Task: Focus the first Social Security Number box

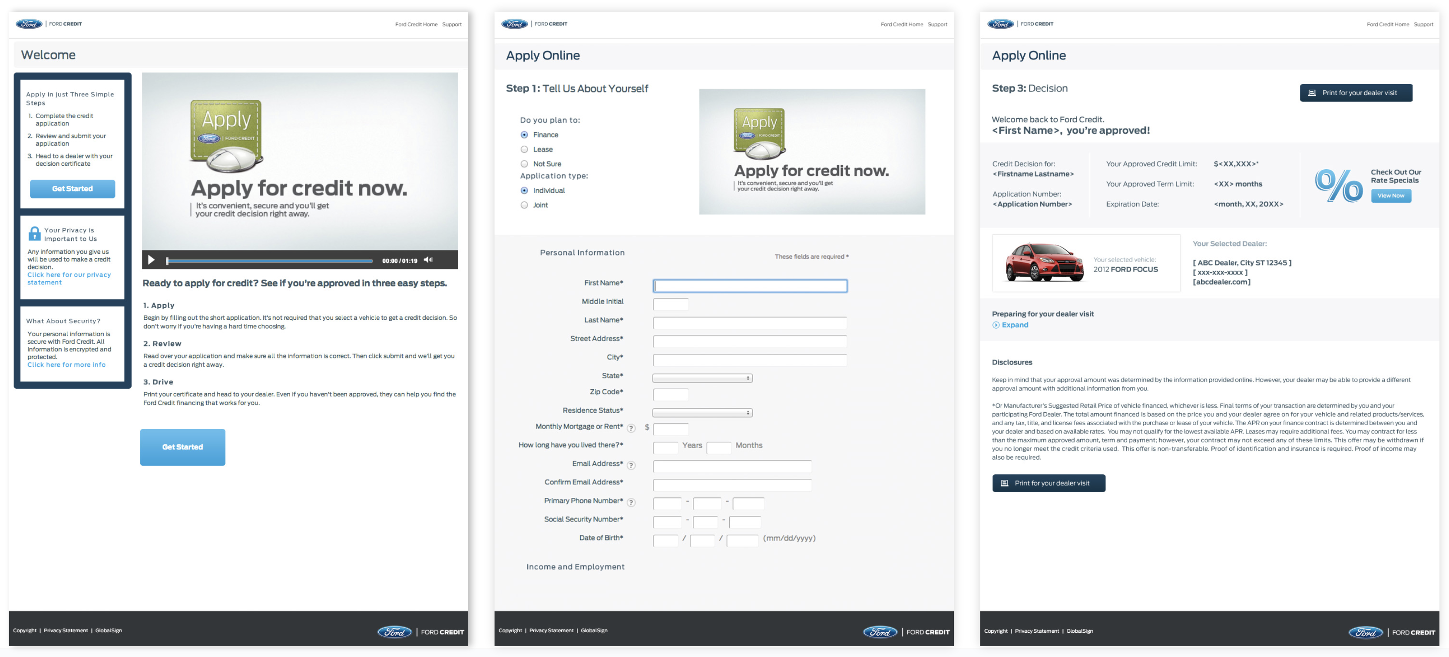Action: (667, 522)
